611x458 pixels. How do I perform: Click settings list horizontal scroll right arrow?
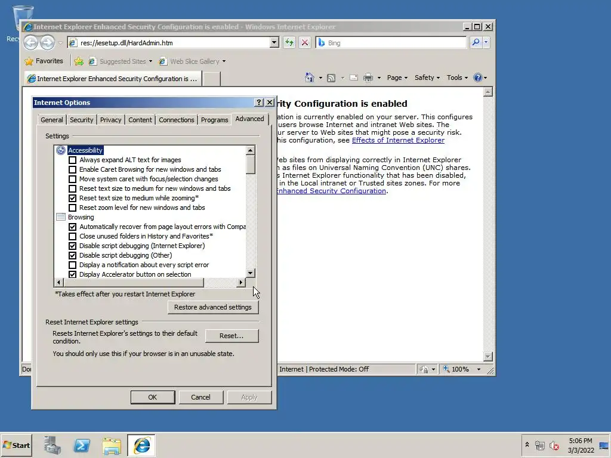pyautogui.click(x=241, y=282)
